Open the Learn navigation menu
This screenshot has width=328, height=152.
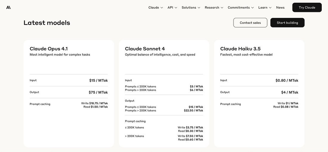click(x=265, y=7)
